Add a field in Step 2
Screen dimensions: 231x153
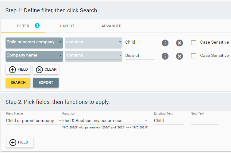click(20, 142)
